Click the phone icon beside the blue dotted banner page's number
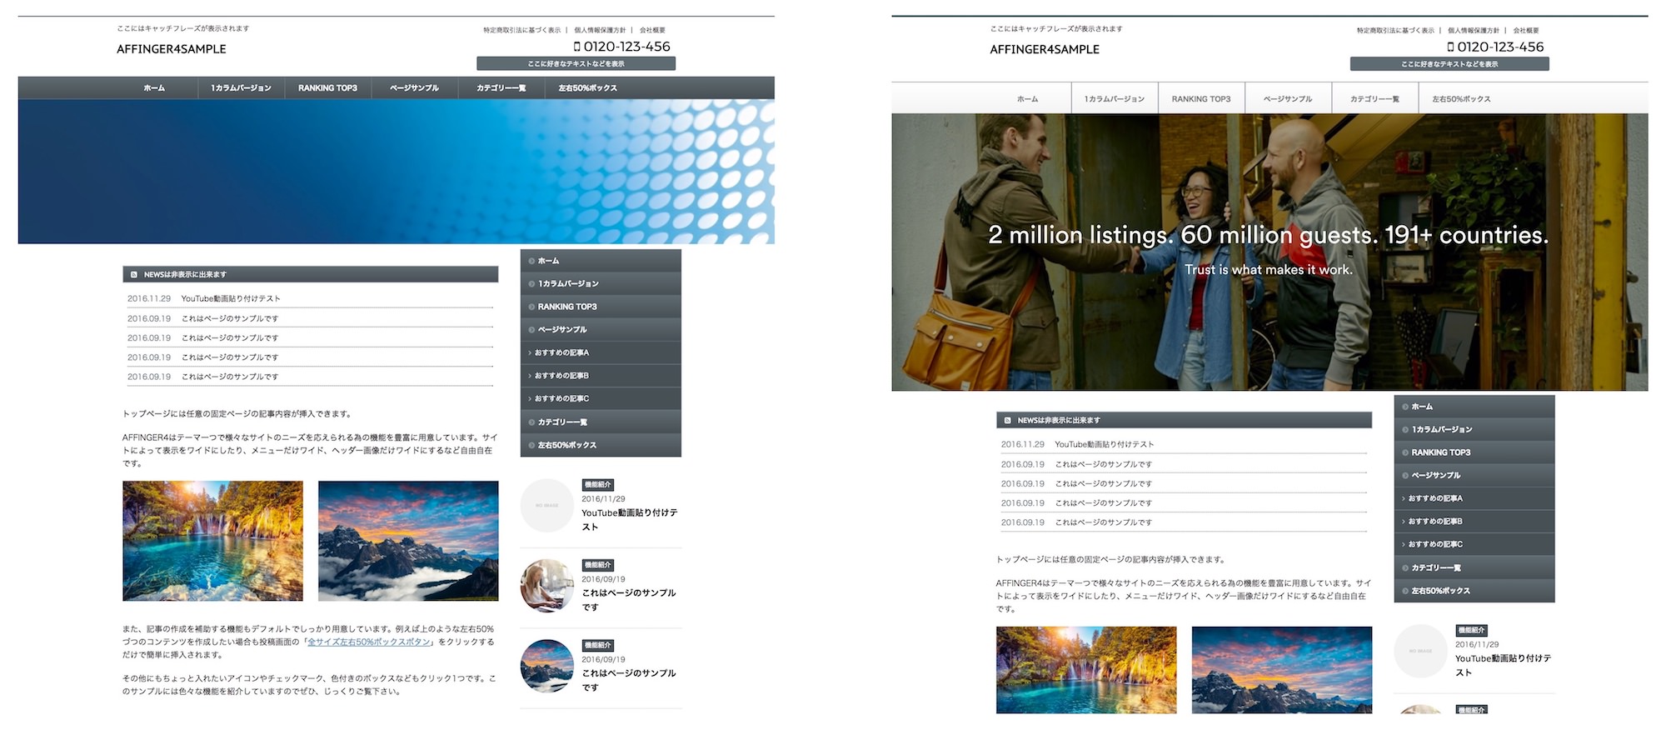 pos(576,47)
